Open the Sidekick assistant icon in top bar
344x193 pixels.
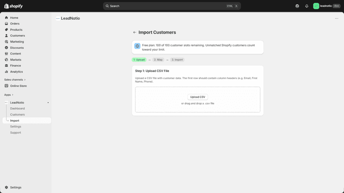pos(297,6)
